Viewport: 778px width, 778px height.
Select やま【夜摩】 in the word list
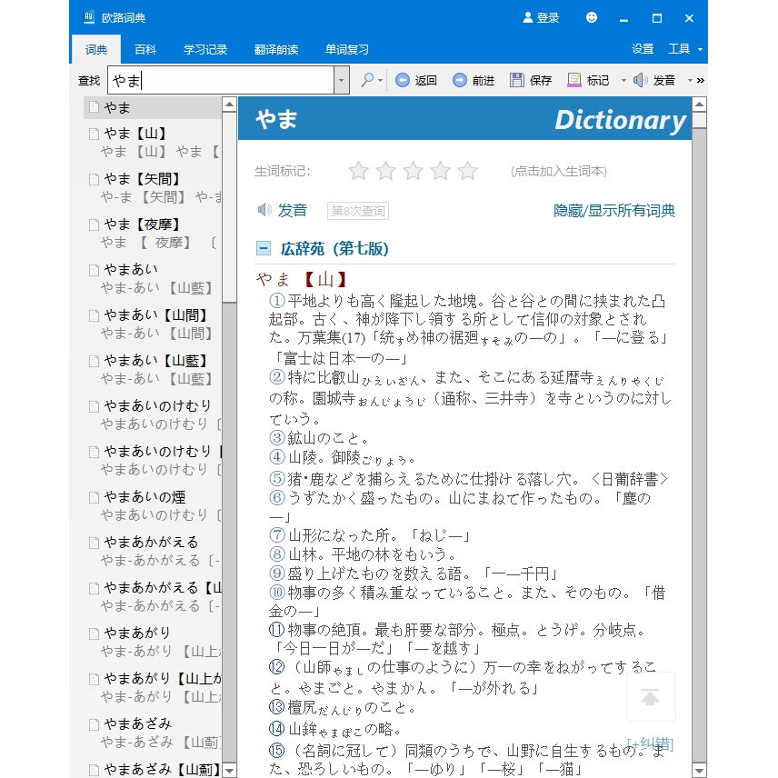pos(153,234)
